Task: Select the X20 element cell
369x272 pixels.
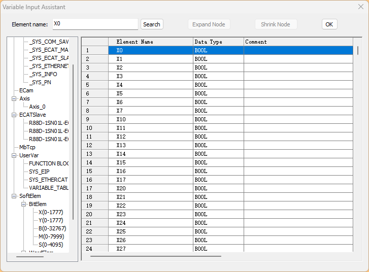Action: click(151, 188)
